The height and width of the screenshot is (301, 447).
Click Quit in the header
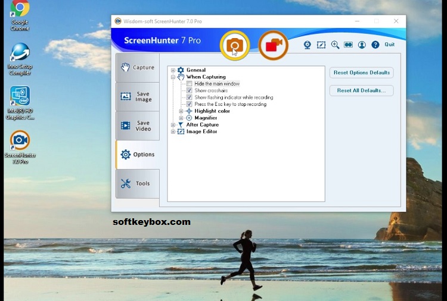(x=389, y=45)
